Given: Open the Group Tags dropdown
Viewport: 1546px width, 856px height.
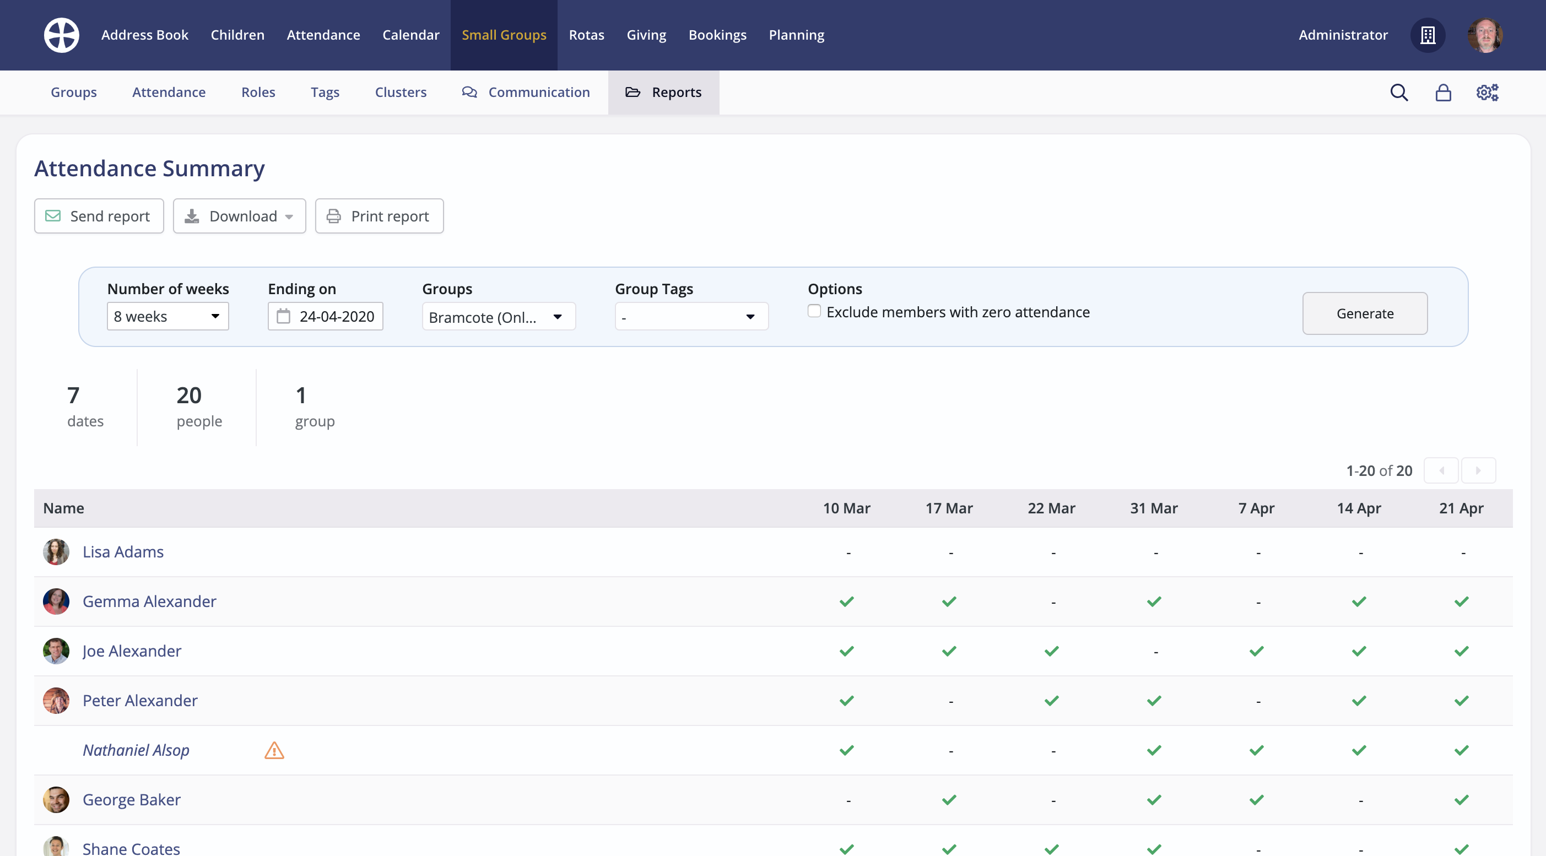Looking at the screenshot, I should point(691,317).
